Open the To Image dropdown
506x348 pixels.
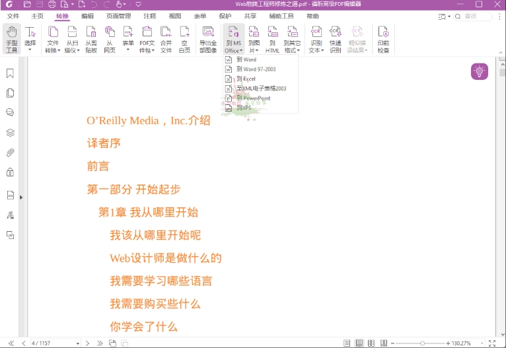[254, 40]
